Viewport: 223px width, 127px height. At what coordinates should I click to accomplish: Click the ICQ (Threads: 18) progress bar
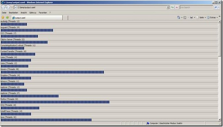pyautogui.click(x=109, y=108)
